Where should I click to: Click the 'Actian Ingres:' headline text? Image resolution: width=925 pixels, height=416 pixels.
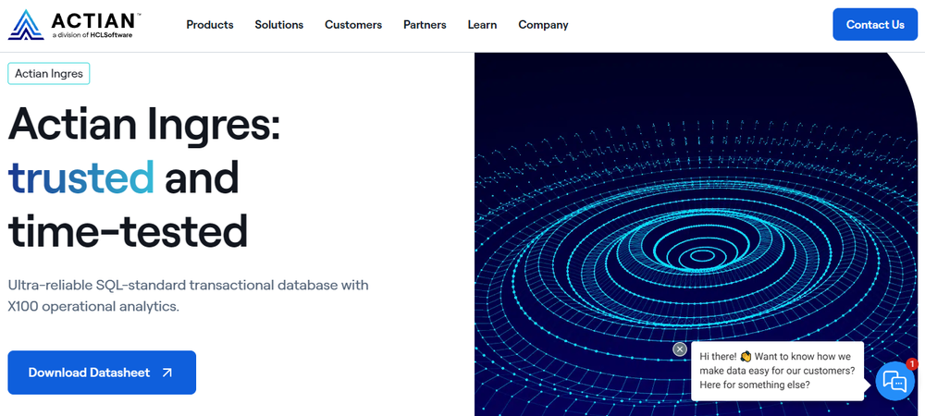pyautogui.click(x=144, y=123)
